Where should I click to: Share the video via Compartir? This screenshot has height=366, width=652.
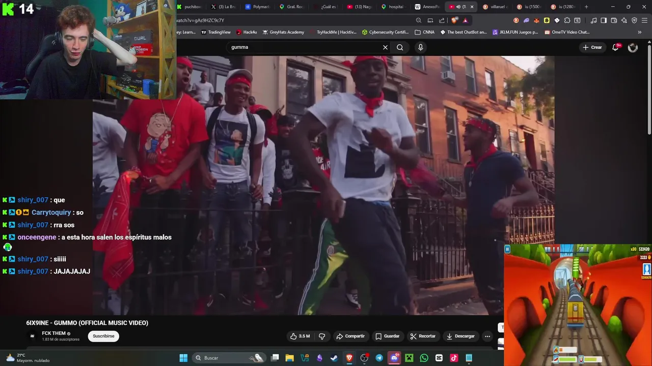click(350, 336)
